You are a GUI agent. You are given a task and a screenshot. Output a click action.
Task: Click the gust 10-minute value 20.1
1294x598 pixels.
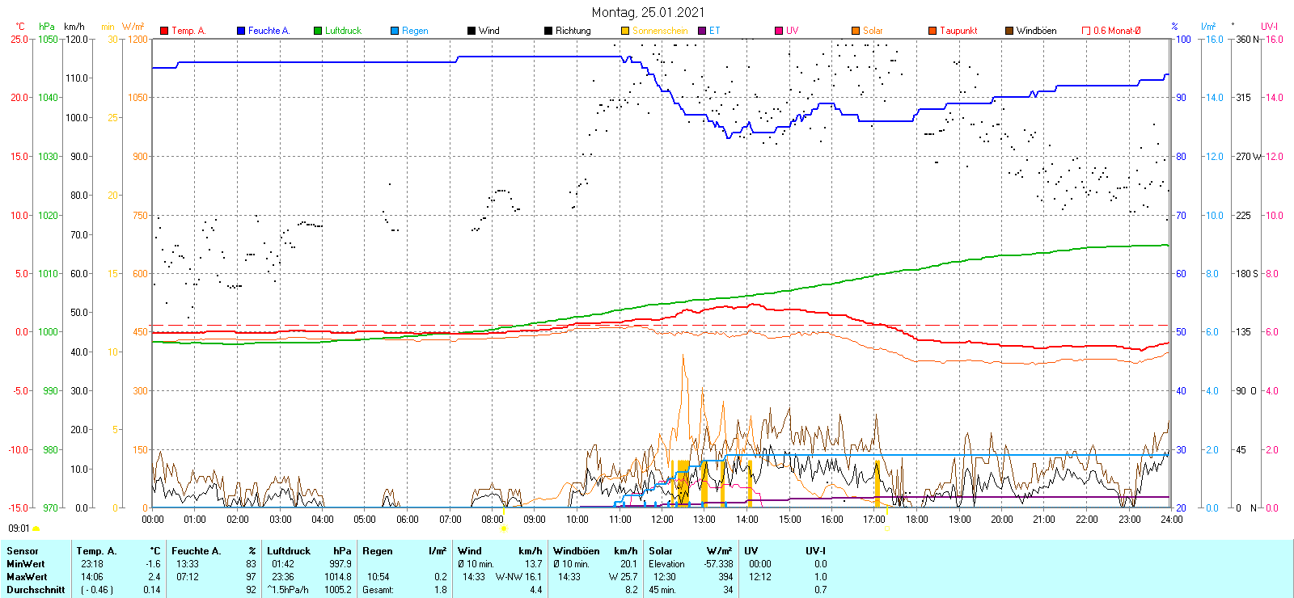point(628,564)
